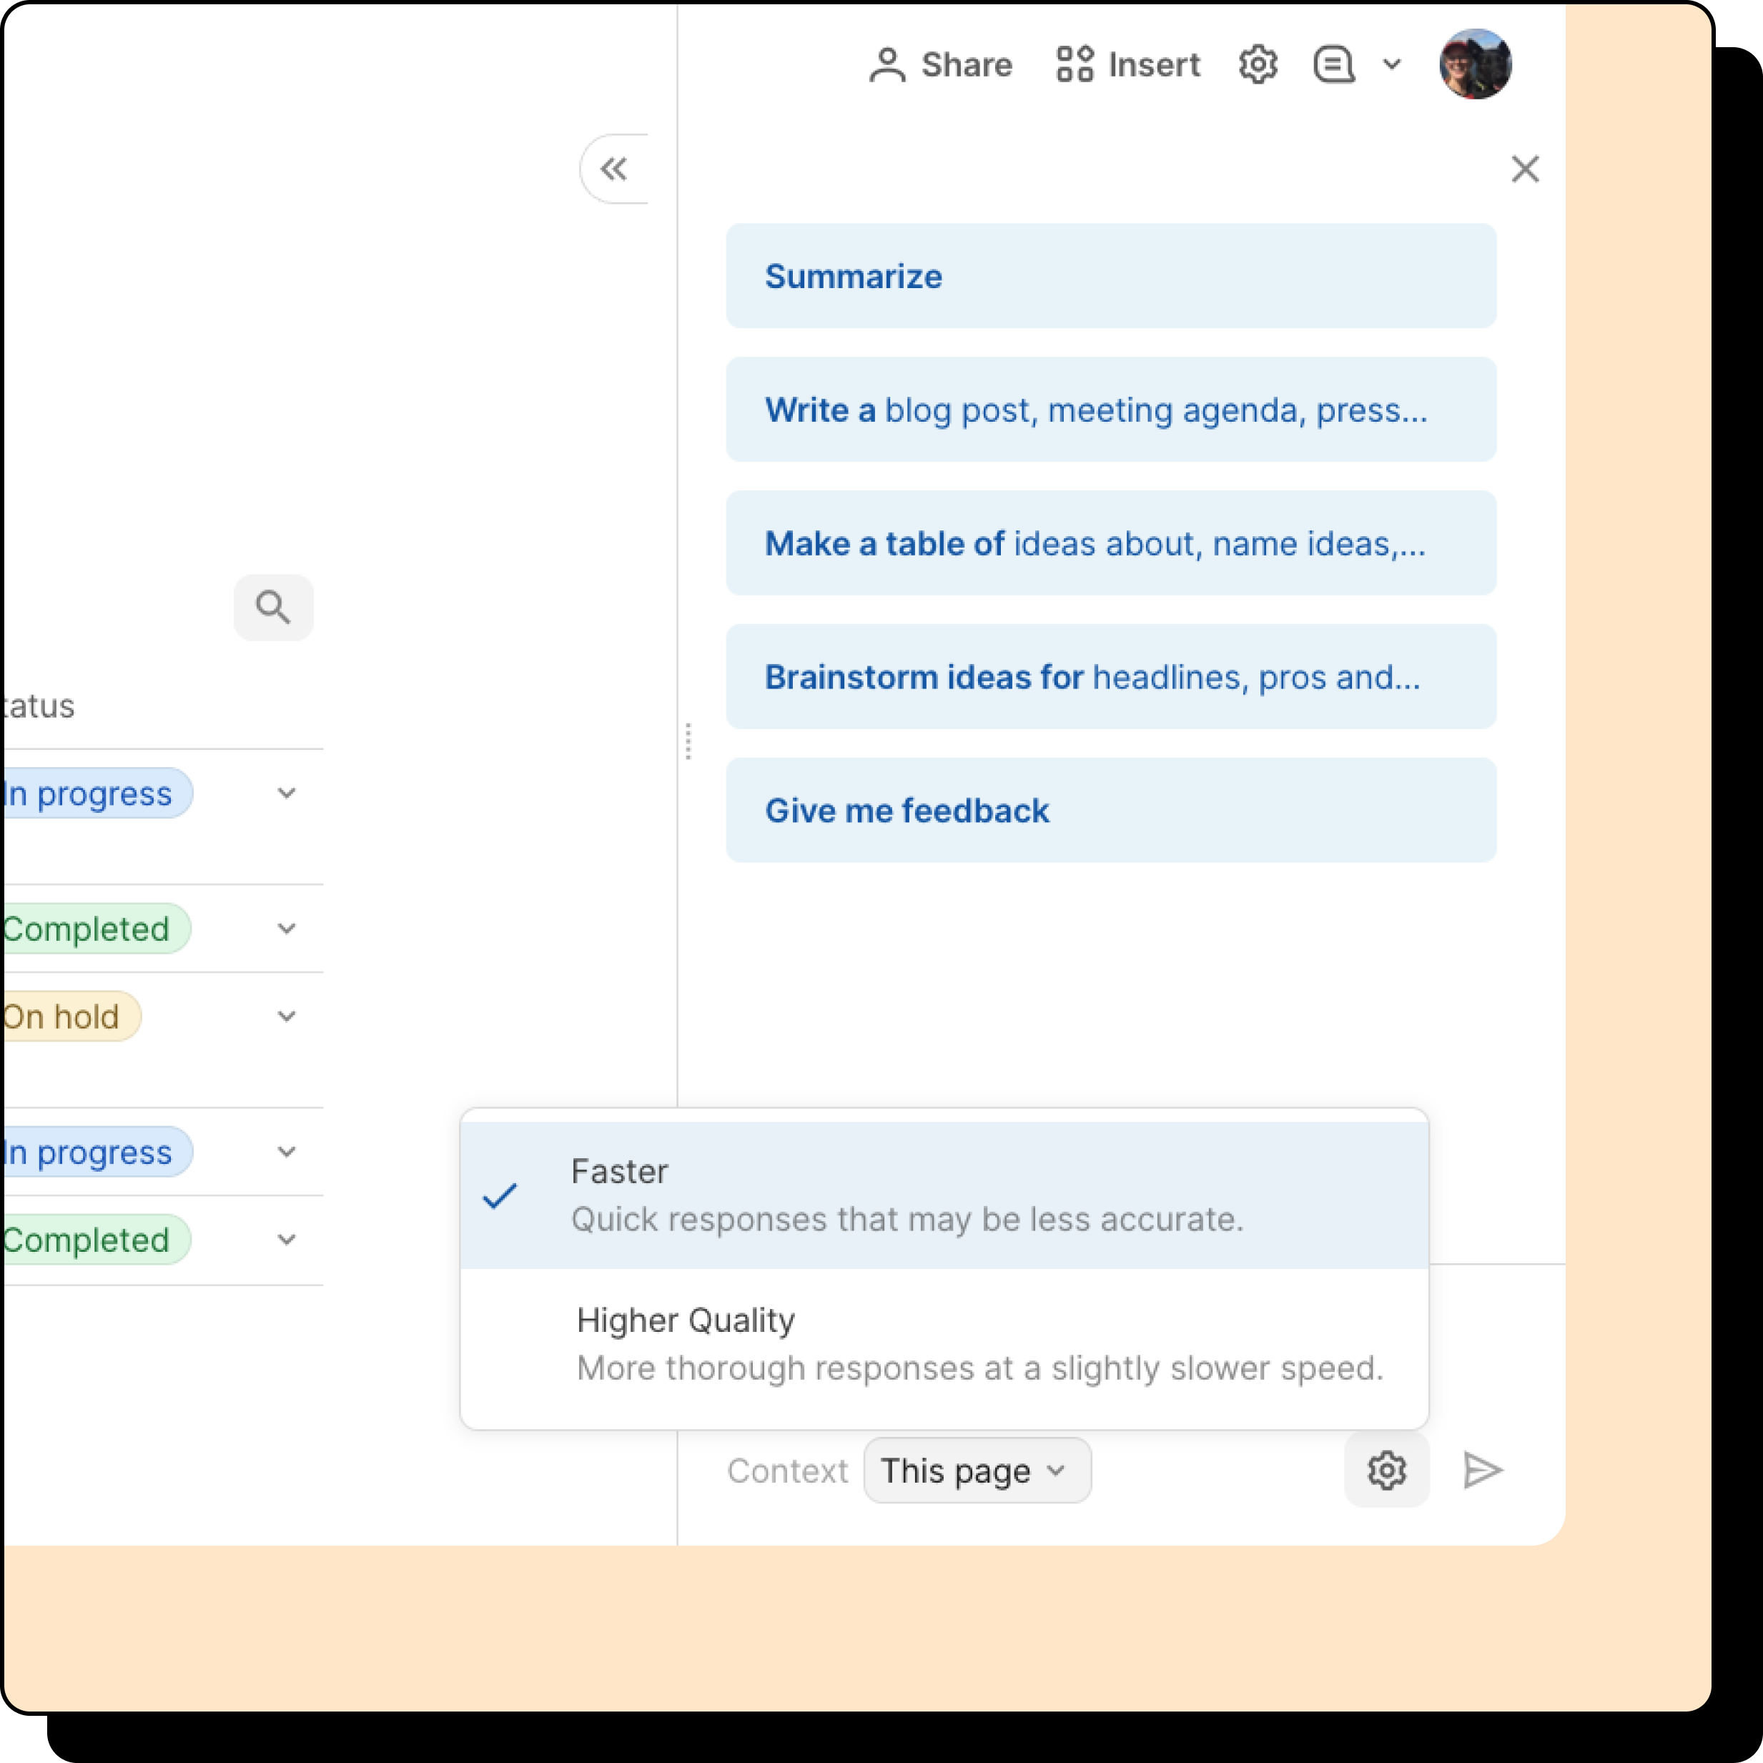Screen dimensions: 1763x1763
Task: Click the Summarize suggestion
Action: [1110, 275]
